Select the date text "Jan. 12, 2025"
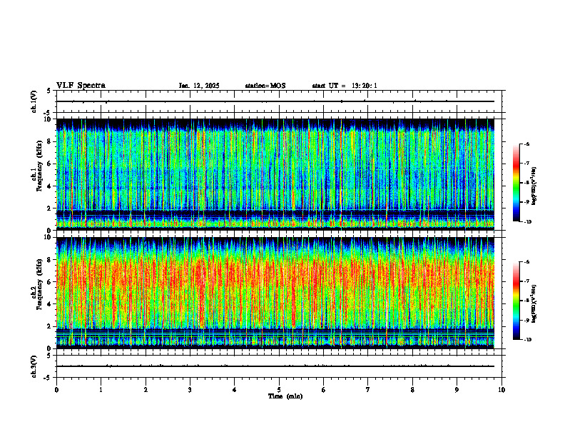 click(x=199, y=86)
